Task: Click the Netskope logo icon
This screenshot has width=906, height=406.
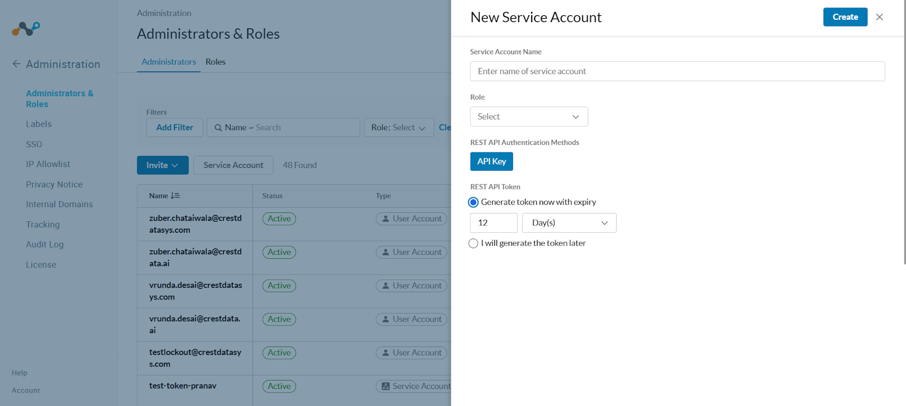Action: coord(26,28)
